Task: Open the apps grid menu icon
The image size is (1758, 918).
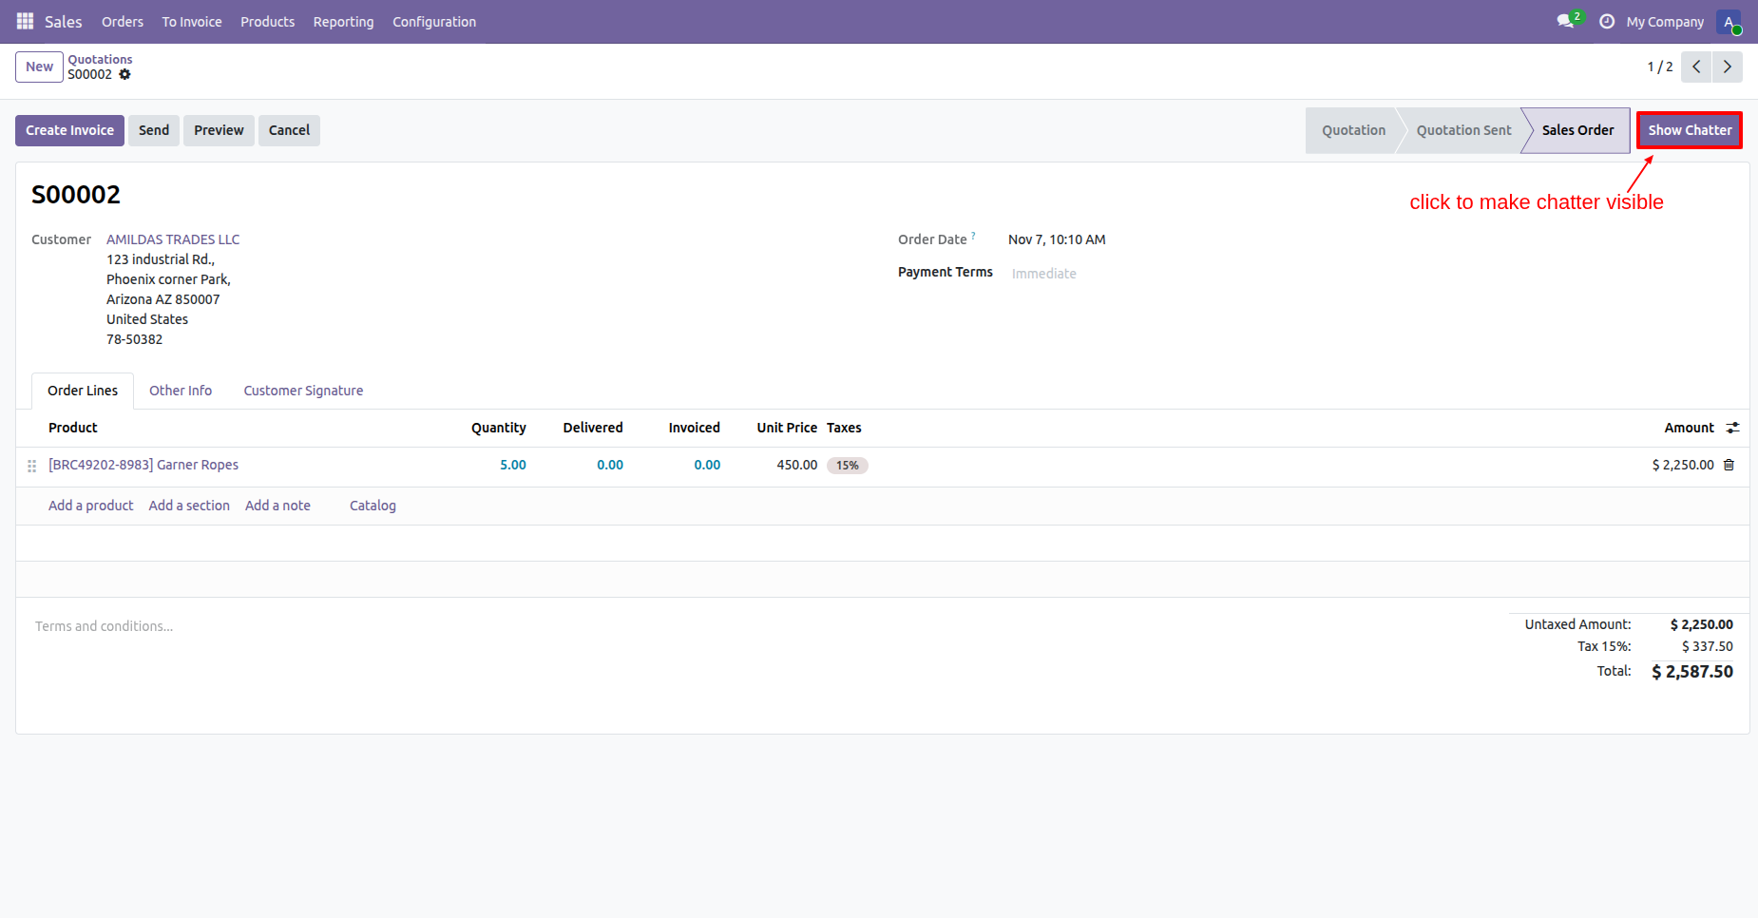Action: pos(25,21)
